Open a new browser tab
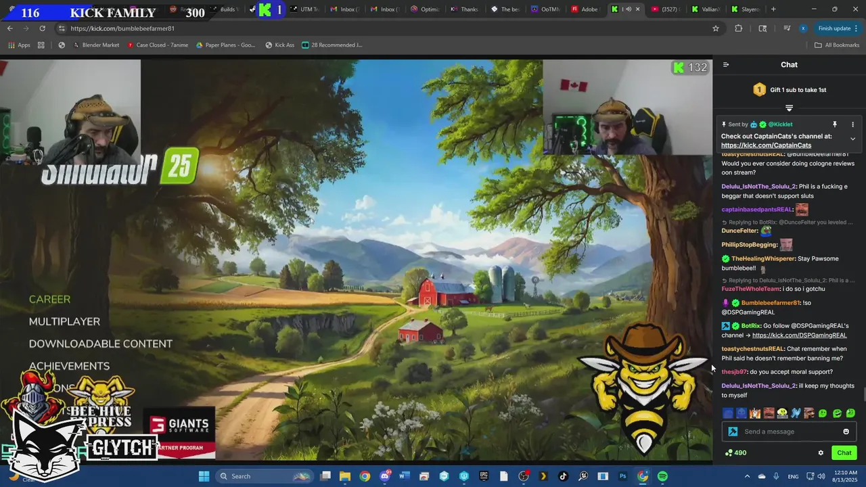 click(x=773, y=9)
